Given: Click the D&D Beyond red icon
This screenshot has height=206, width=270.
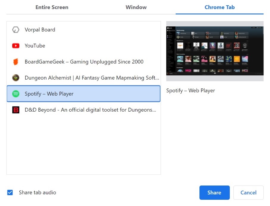Looking at the screenshot, I should point(15,110).
